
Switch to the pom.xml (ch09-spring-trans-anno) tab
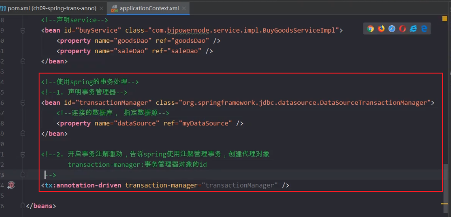52,8
